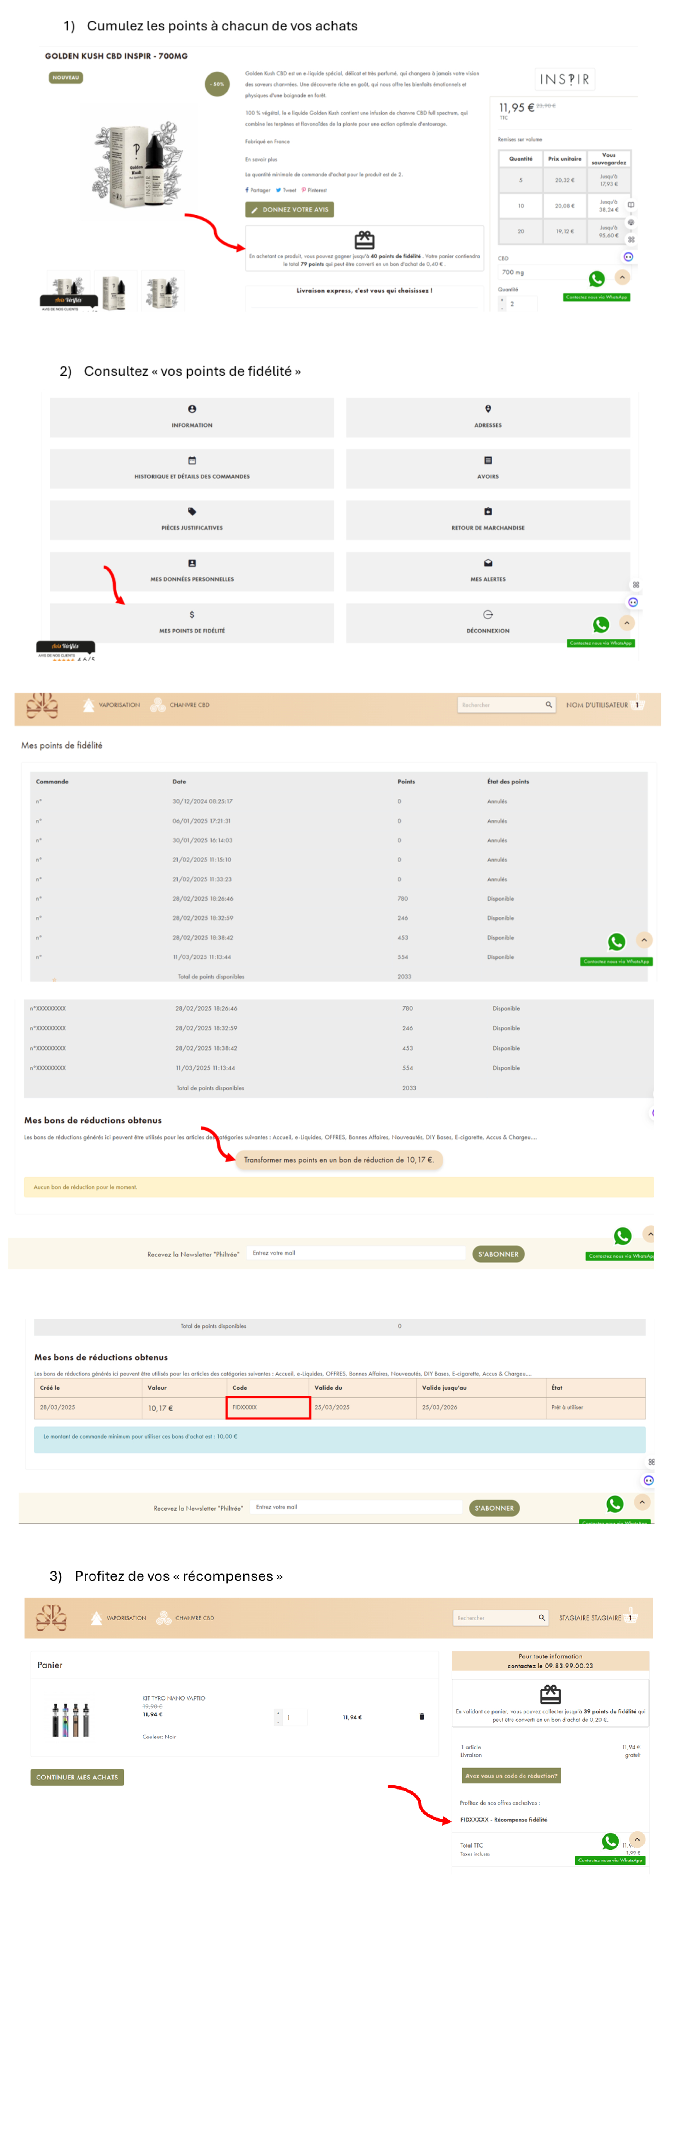Click the KIT TYRO NANO VAPTIO cart thumbnail
This screenshot has height=2152, width=679.
point(70,1720)
